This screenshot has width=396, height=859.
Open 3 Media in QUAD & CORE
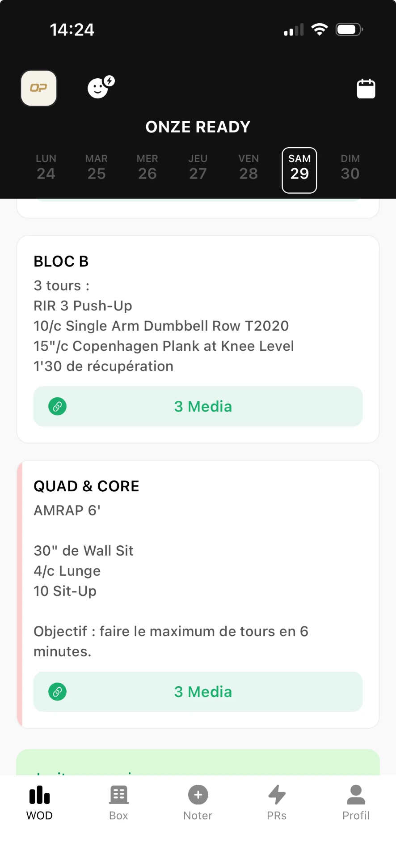(x=198, y=692)
